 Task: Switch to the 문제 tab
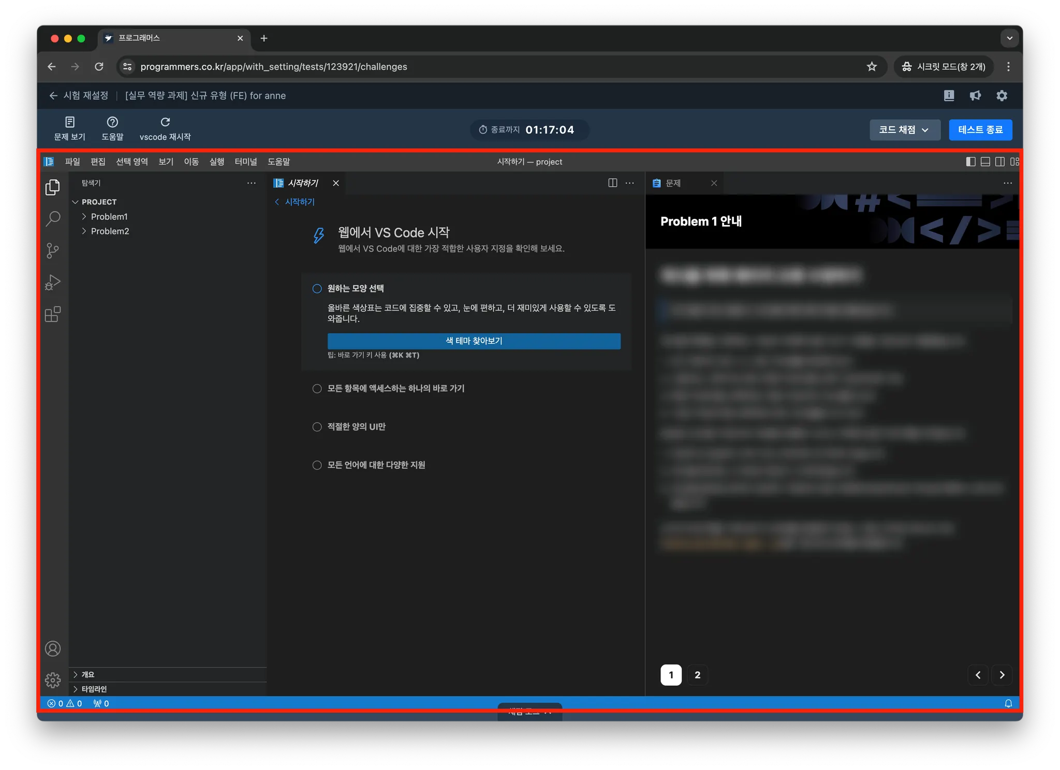click(x=673, y=183)
